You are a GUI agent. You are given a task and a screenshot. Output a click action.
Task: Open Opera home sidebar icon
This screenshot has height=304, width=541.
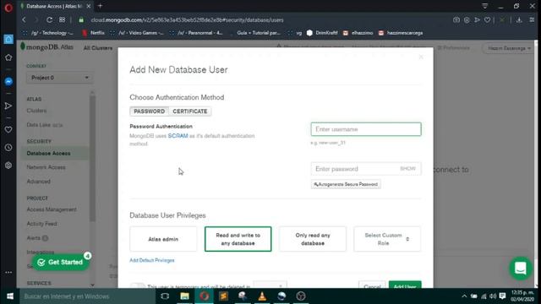pyautogui.click(x=8, y=39)
